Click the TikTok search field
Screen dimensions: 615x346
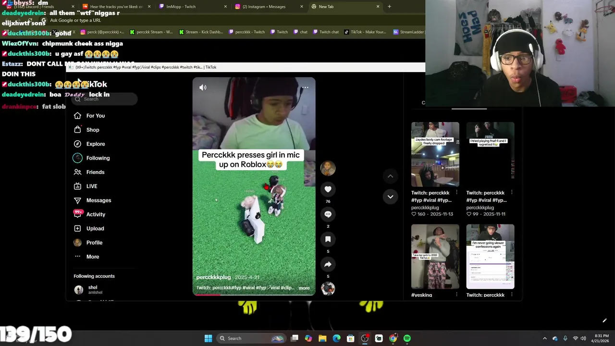click(105, 99)
